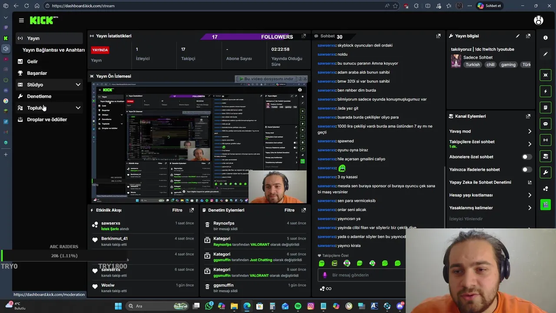The width and height of the screenshot is (556, 313).
Task: Pop out the Yayın İstatistikleri panel
Action: [x=304, y=36]
